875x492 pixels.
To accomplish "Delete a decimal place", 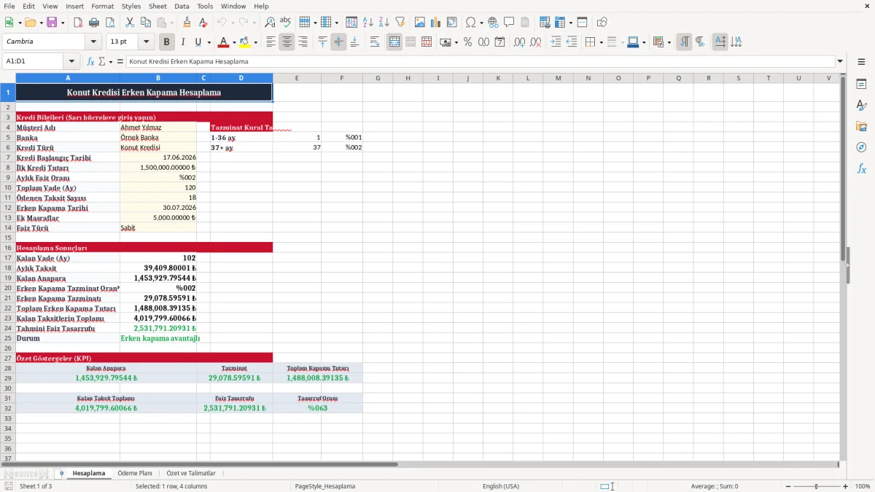I will click(536, 42).
